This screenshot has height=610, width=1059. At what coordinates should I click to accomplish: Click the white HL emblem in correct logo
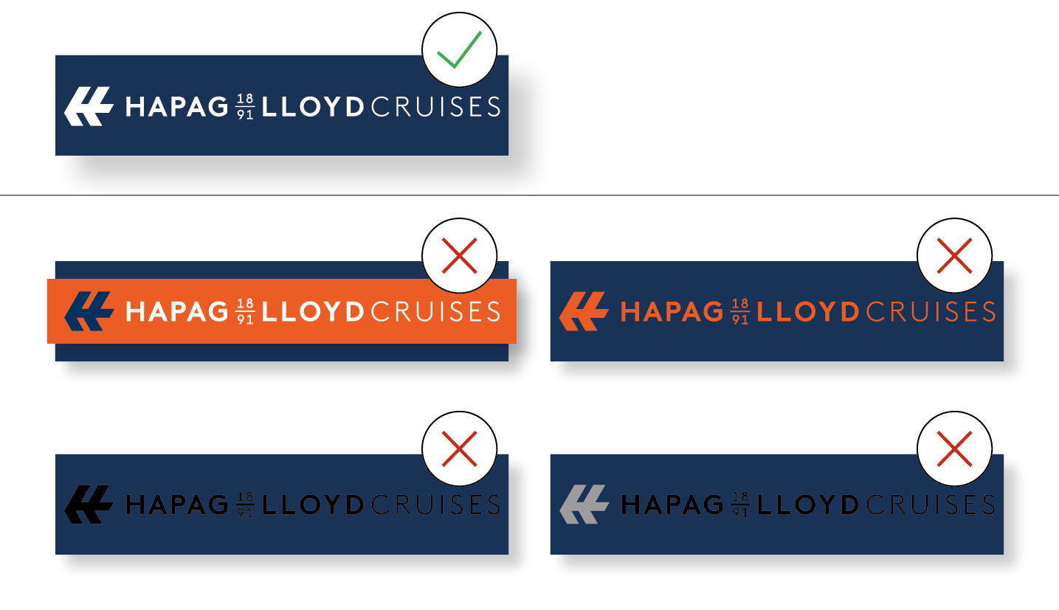pos(89,106)
